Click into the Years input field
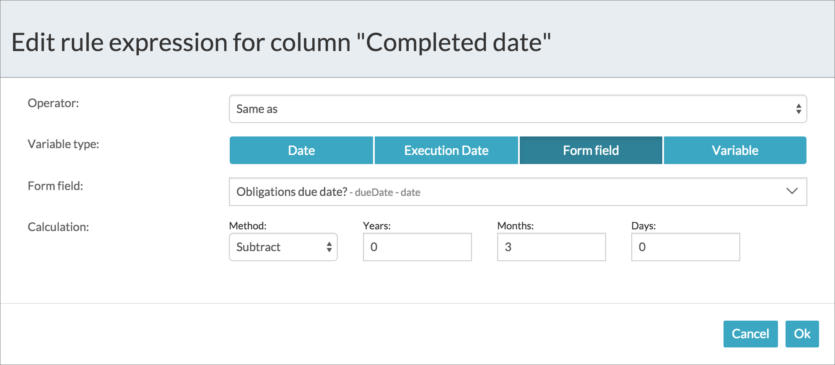This screenshot has width=835, height=365. pos(417,247)
